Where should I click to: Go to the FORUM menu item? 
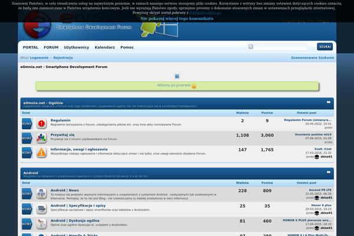51,47
